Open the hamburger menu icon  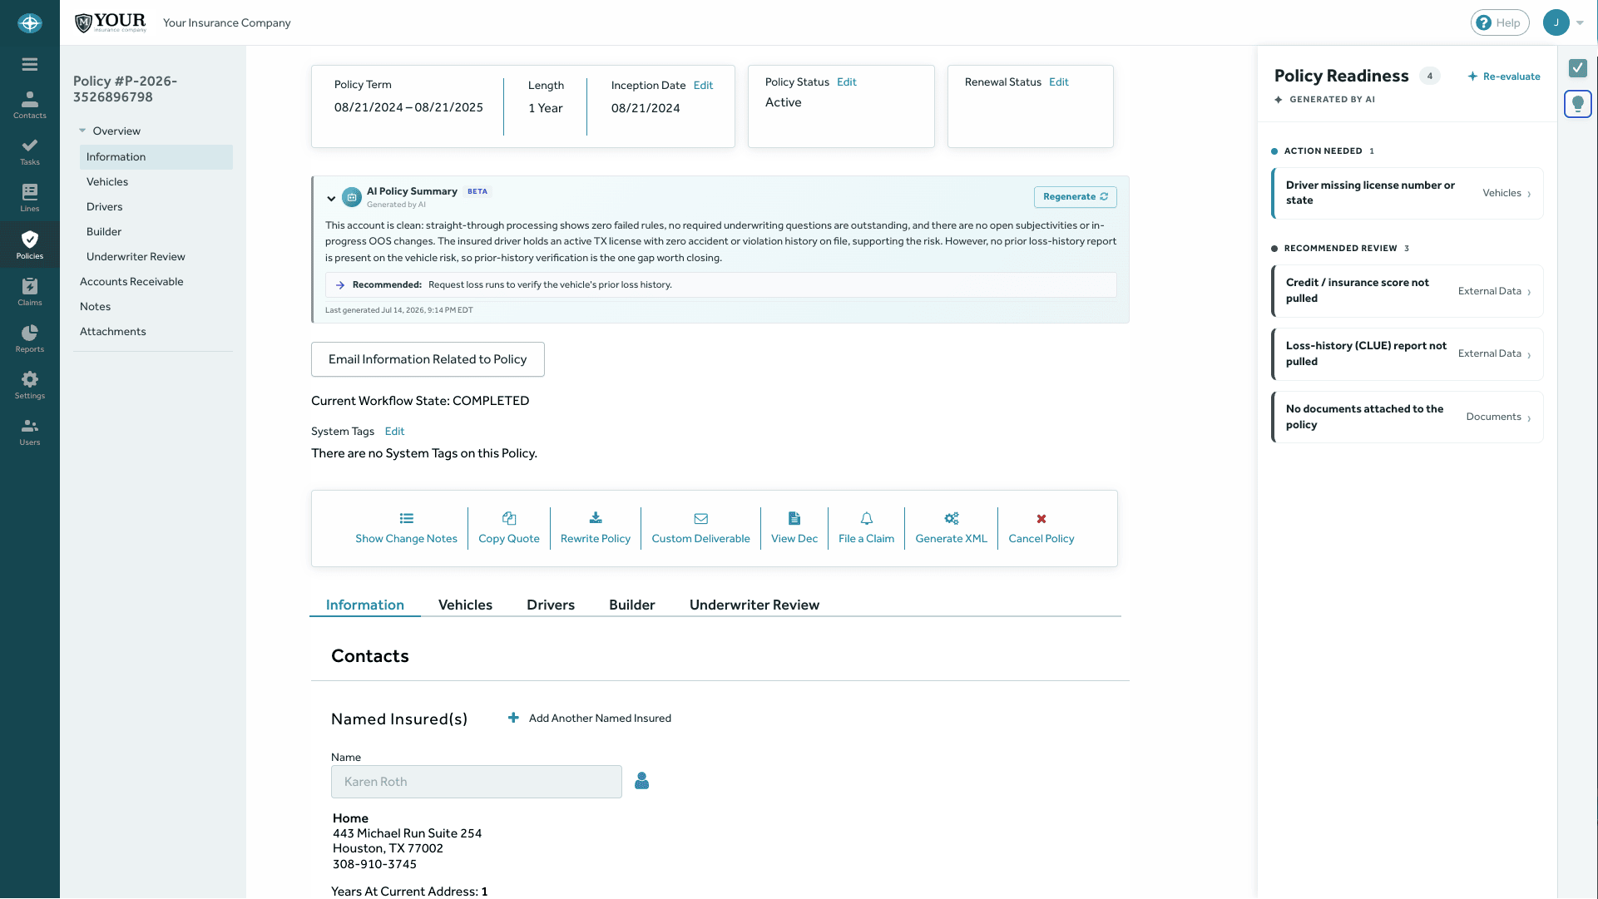pos(30,65)
